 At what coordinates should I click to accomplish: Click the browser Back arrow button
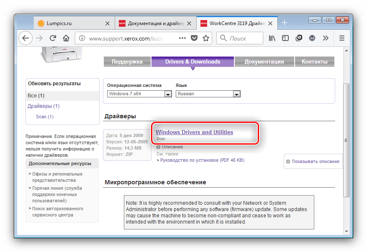pos(26,38)
